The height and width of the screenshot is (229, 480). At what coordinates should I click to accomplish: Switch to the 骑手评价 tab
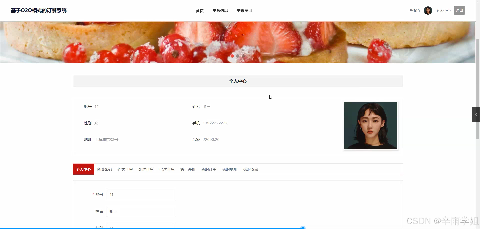pos(188,169)
